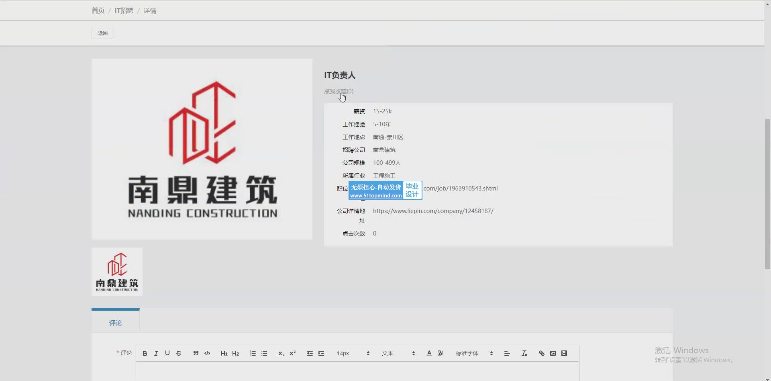Open text alignment options
Screen dimensions: 771x381
tap(507, 353)
